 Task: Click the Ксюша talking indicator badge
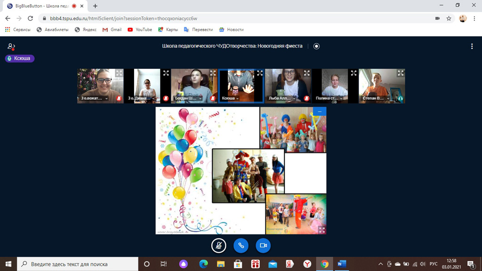[20, 58]
